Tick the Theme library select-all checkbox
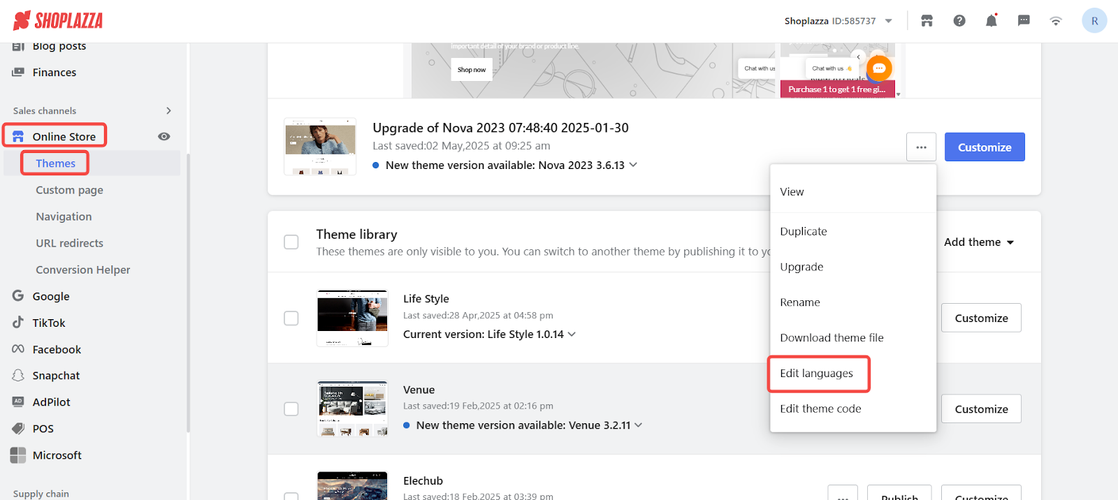Viewport: 1118px width, 500px height. [291, 242]
